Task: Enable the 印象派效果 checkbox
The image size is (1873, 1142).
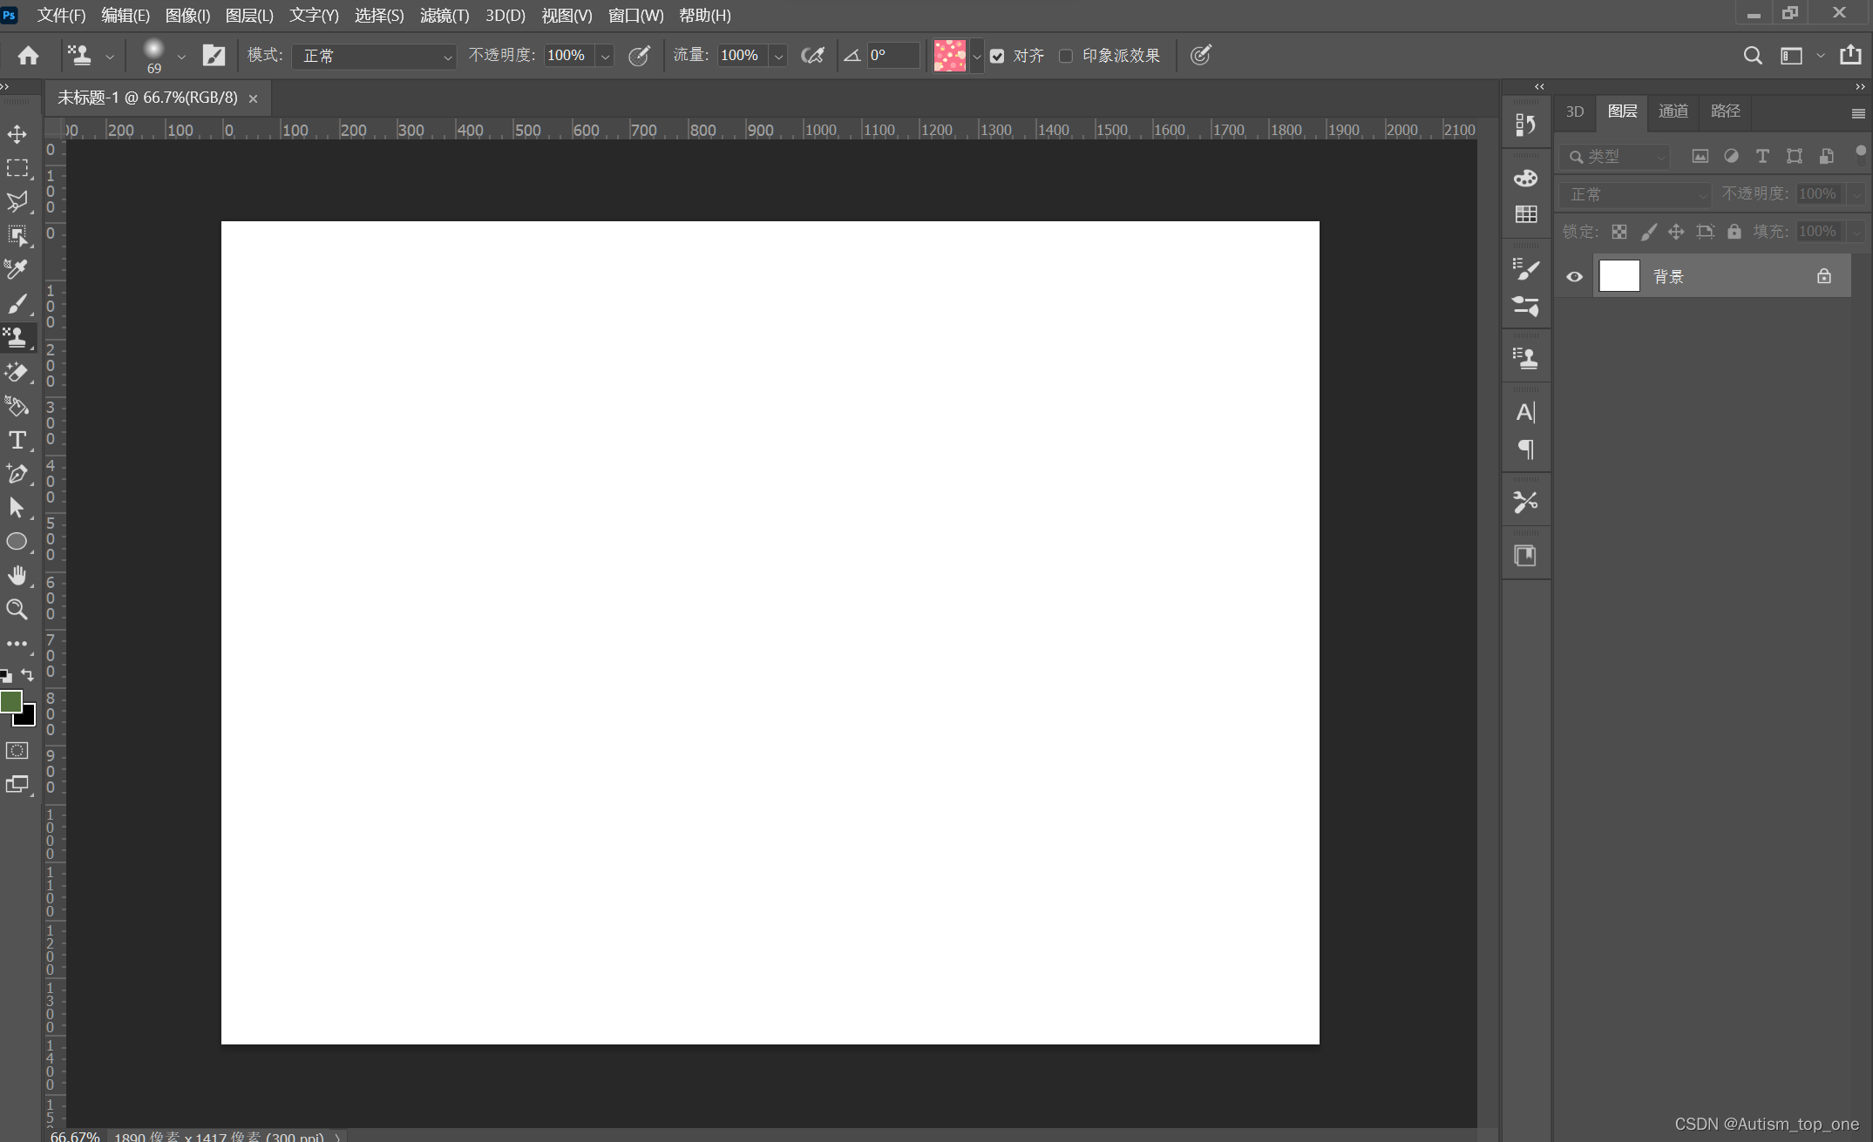Action: click(1065, 56)
